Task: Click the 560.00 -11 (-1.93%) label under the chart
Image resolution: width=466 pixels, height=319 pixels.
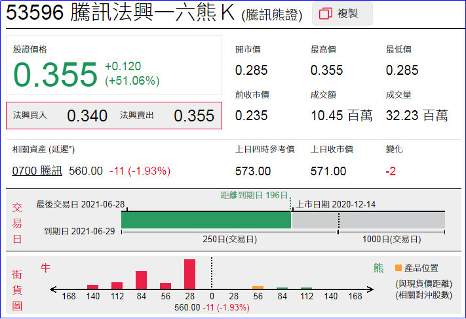Action: click(212, 307)
